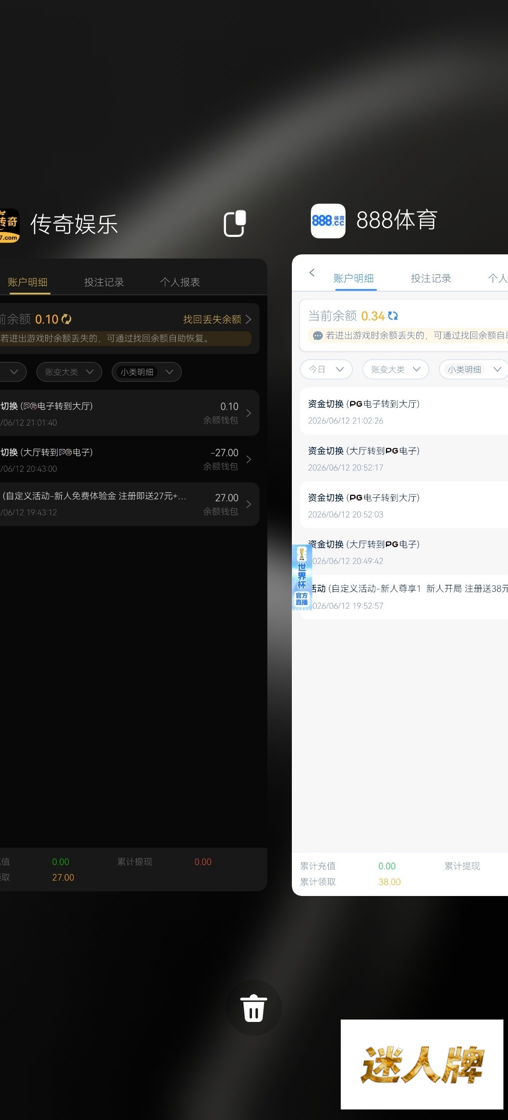508x1120 pixels.
Task: Open the 888体育 app icon
Action: (328, 221)
